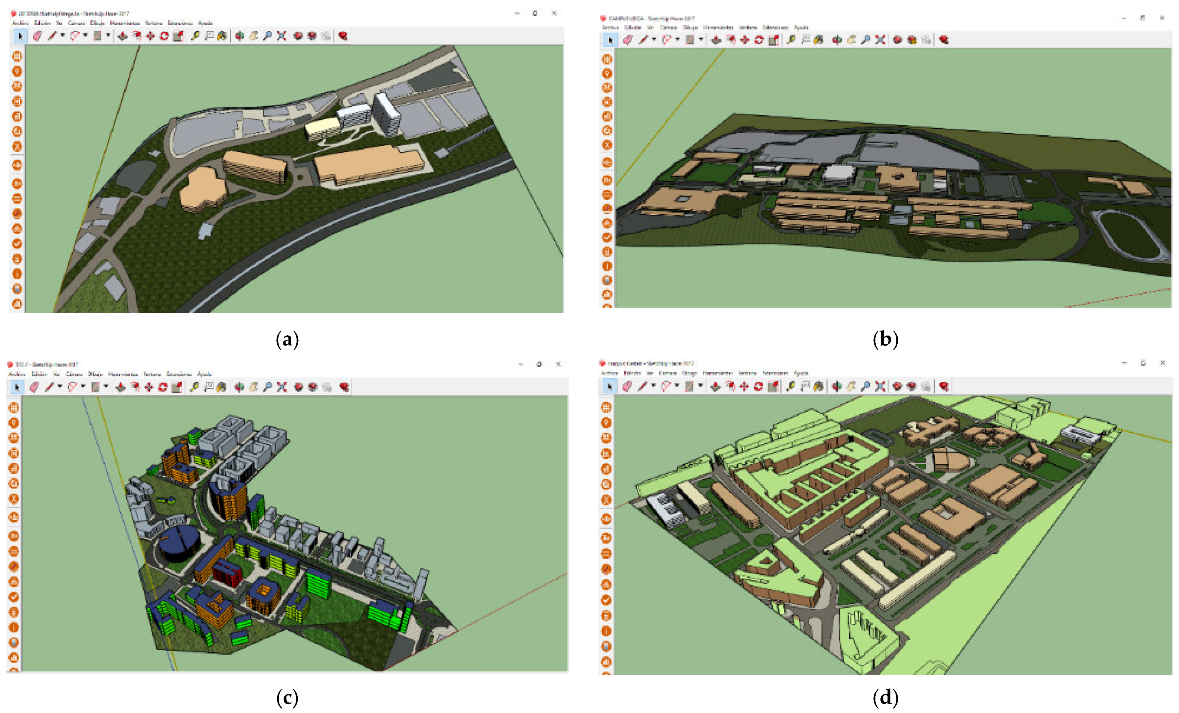This screenshot has height=713, width=1179.
Task: Activate the Orbit tool in window (a)
Action: (x=239, y=36)
